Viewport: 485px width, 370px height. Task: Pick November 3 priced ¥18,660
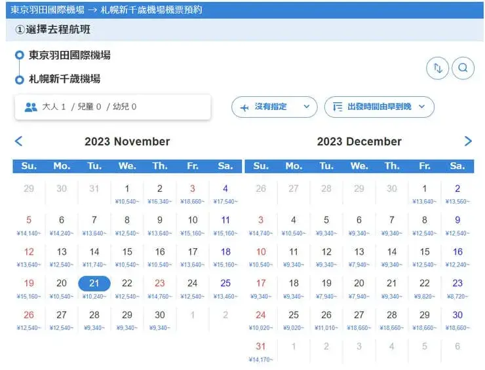[x=193, y=193]
